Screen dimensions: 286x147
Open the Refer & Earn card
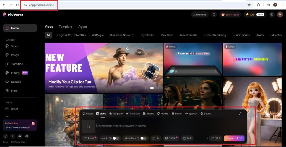pyautogui.click(x=20, y=125)
